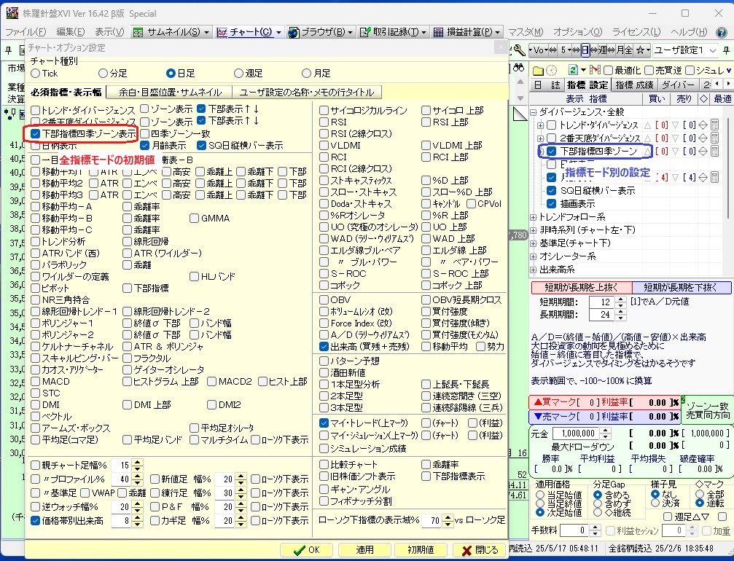
Task: Check the 最適化 checkbox
Action: click(609, 71)
